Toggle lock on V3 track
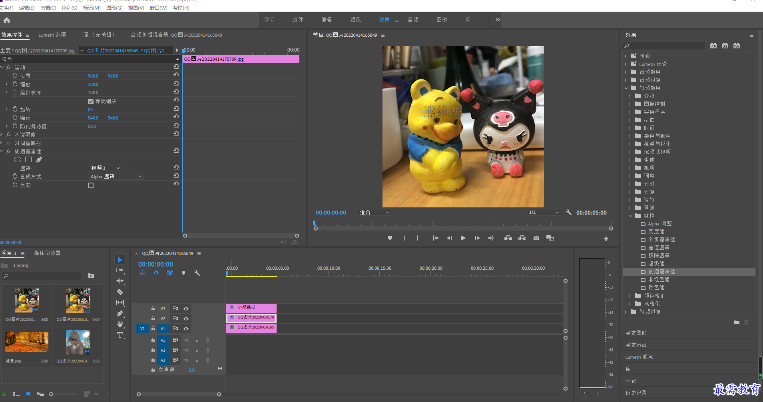The height and width of the screenshot is (402, 763). 153,308
